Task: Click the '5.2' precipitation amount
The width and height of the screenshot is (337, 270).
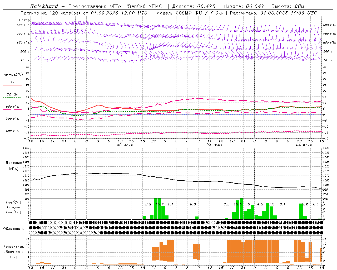Action: click(305, 204)
